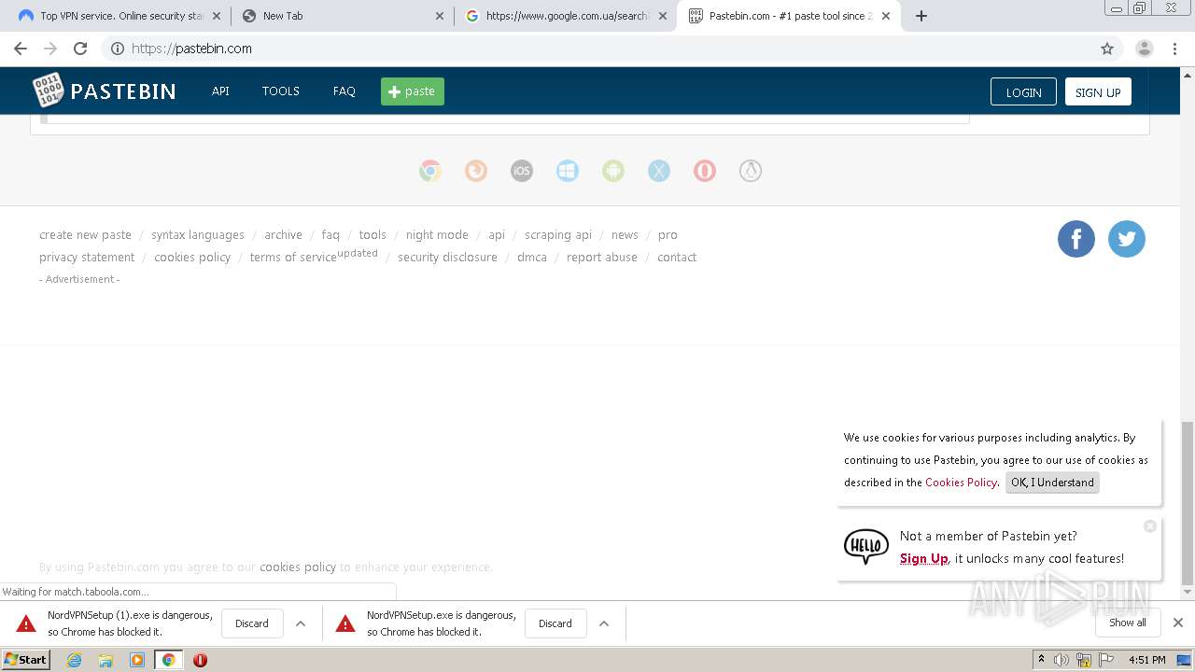Expand options for NordVPNSetup (1).exe download
The width and height of the screenshot is (1195, 672).
tap(301, 623)
